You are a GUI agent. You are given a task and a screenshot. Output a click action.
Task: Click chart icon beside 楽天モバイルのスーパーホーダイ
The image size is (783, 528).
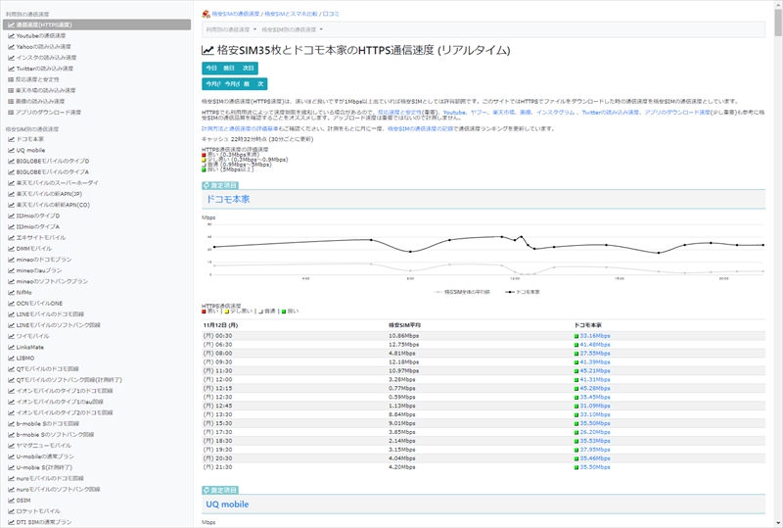pyautogui.click(x=11, y=183)
